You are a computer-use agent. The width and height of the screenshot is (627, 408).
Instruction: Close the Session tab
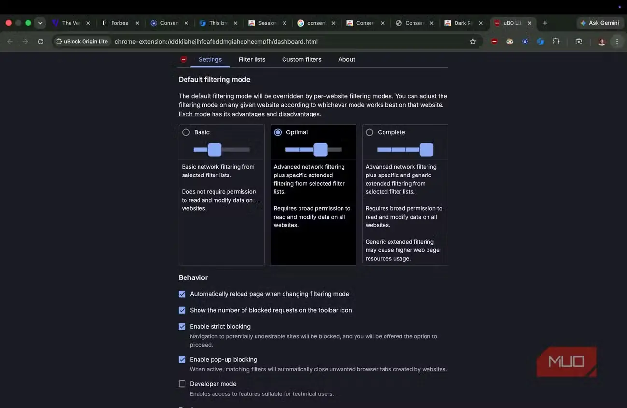[285, 23]
